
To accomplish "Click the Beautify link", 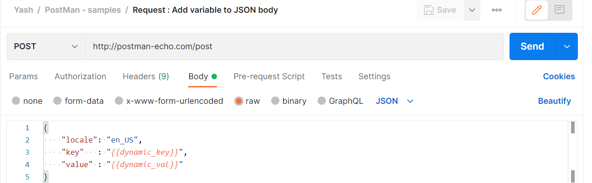I will pyautogui.click(x=554, y=101).
